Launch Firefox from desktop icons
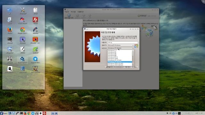 coord(10,30)
